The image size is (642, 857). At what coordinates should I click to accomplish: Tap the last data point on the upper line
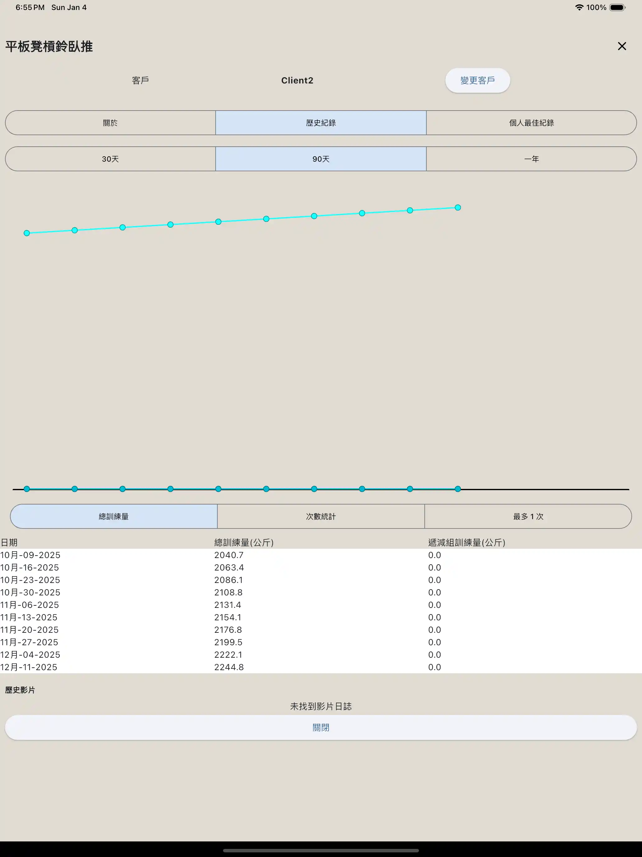[458, 208]
